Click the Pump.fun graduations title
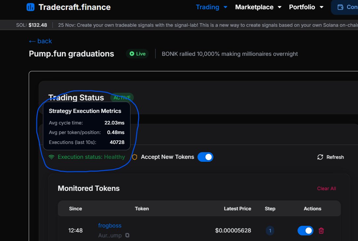 point(71,54)
